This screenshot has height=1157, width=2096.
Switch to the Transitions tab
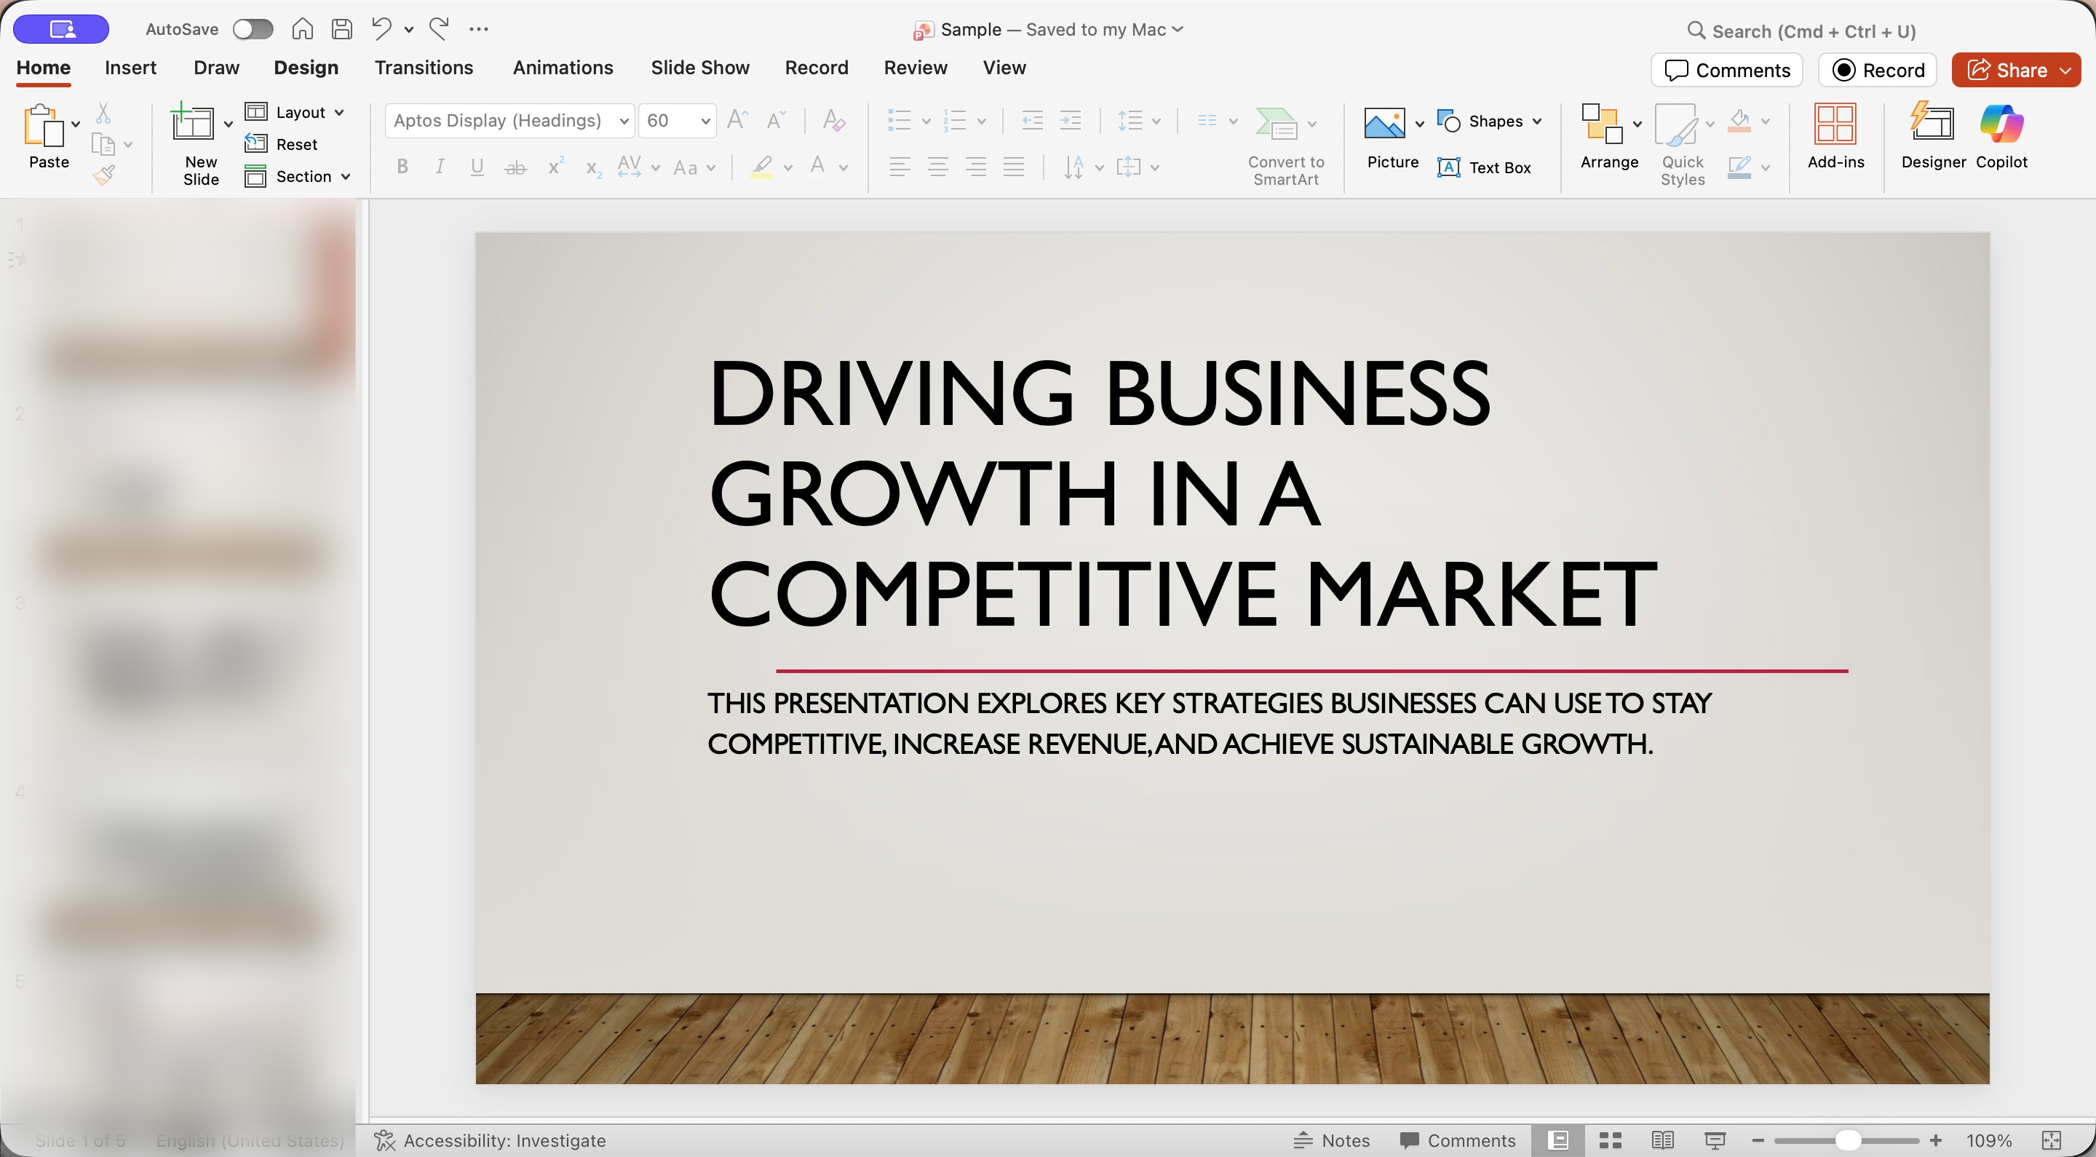point(423,68)
